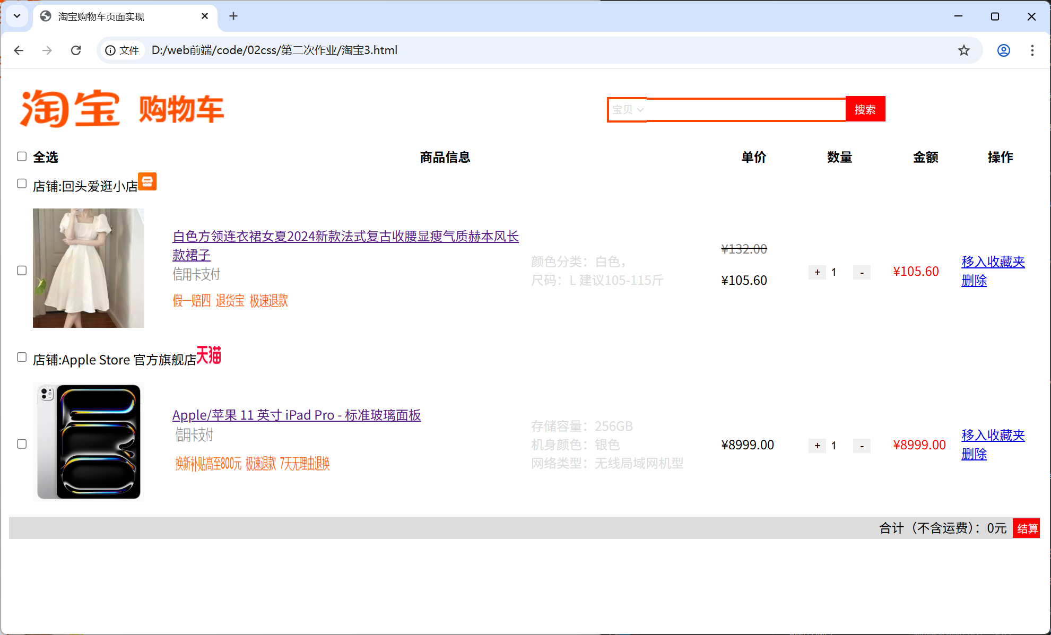Viewport: 1051px width, 635px height.
Task: Open the 宝贝 search category dropdown
Action: pos(628,110)
